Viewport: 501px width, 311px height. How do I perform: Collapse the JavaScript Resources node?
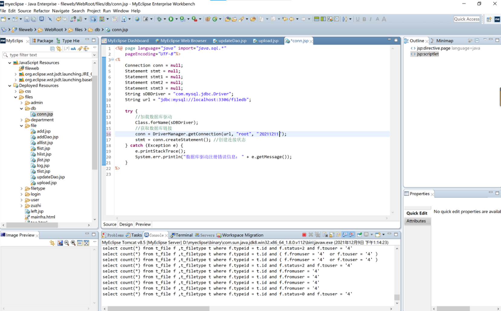[x=10, y=63]
